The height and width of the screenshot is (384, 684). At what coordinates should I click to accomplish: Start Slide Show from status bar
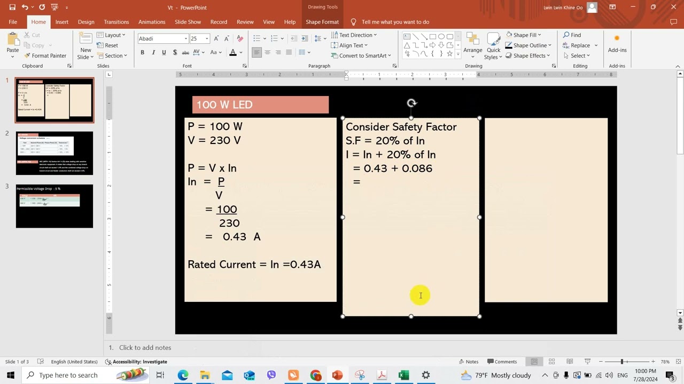[587, 362]
